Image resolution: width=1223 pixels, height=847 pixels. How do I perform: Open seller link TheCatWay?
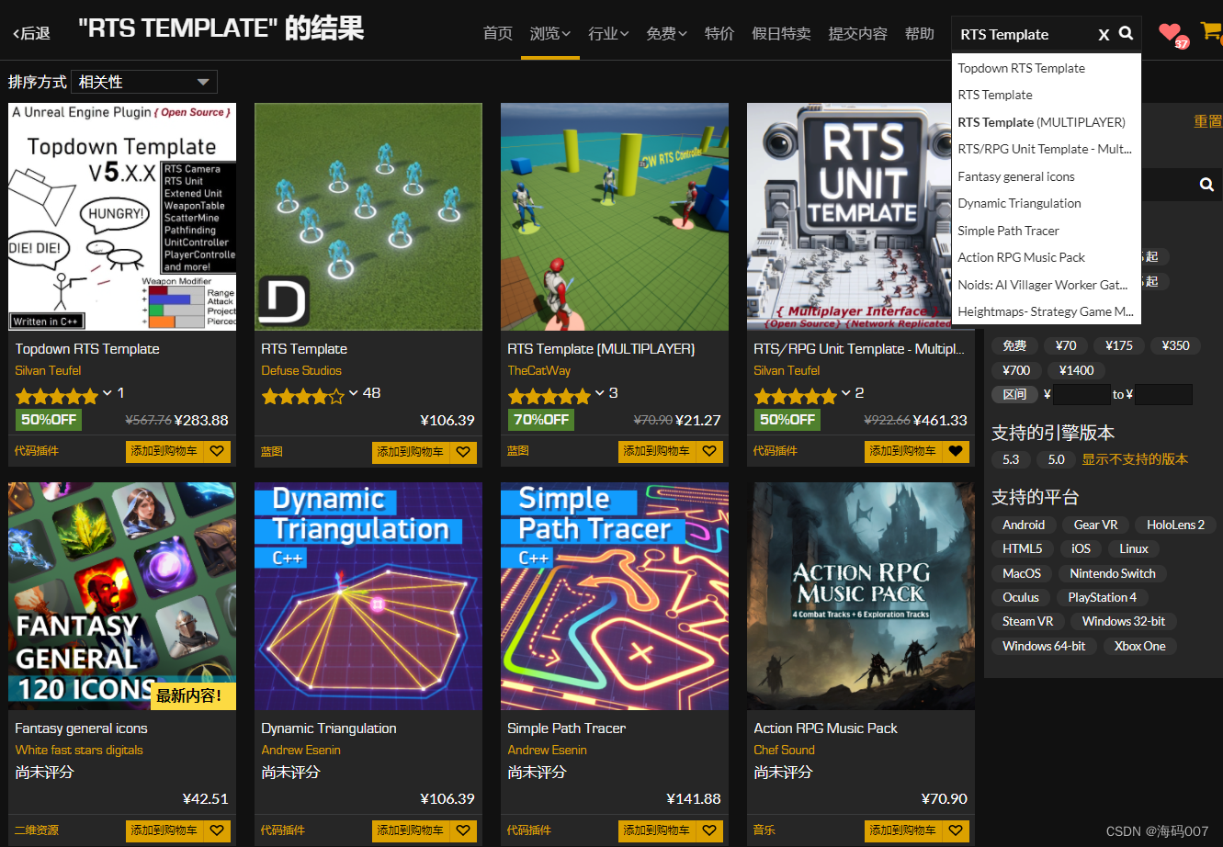click(x=538, y=370)
